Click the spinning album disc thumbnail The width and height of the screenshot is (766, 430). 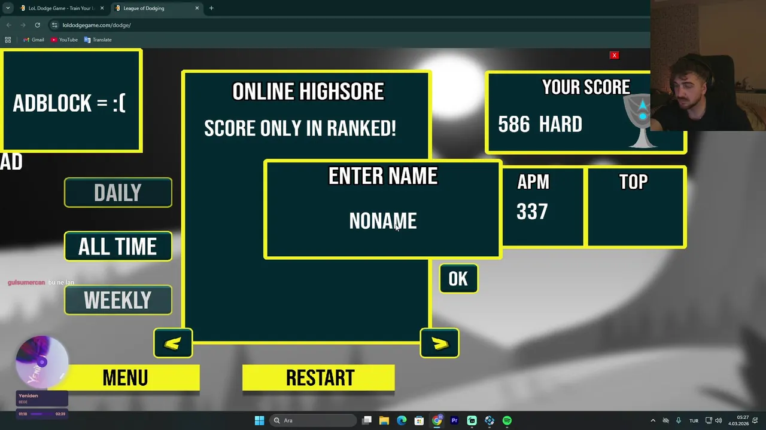click(x=41, y=362)
